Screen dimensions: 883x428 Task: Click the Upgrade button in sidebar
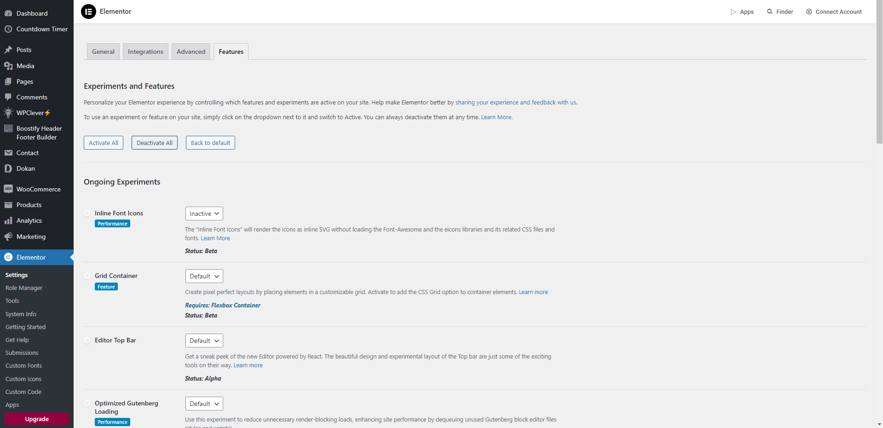coord(37,419)
